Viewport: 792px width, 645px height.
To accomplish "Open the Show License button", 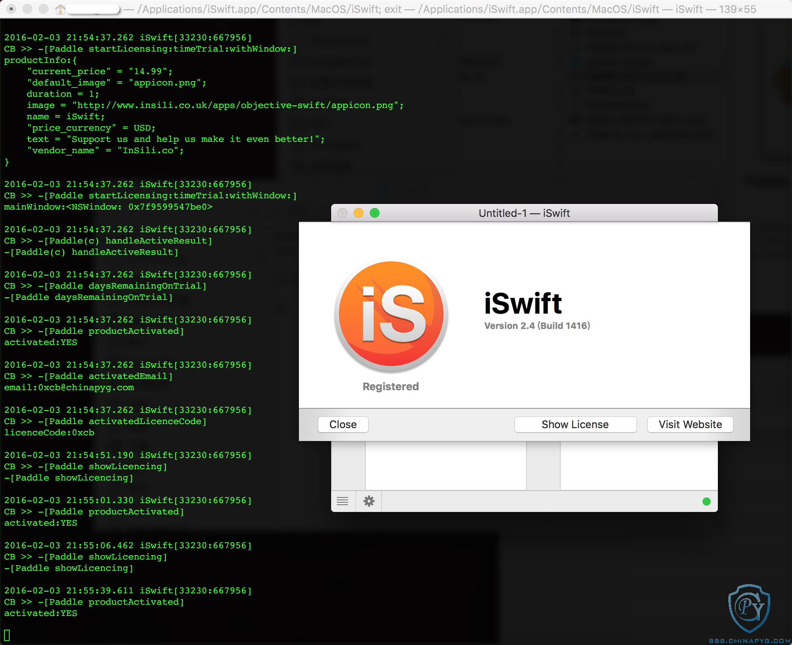I will (575, 424).
